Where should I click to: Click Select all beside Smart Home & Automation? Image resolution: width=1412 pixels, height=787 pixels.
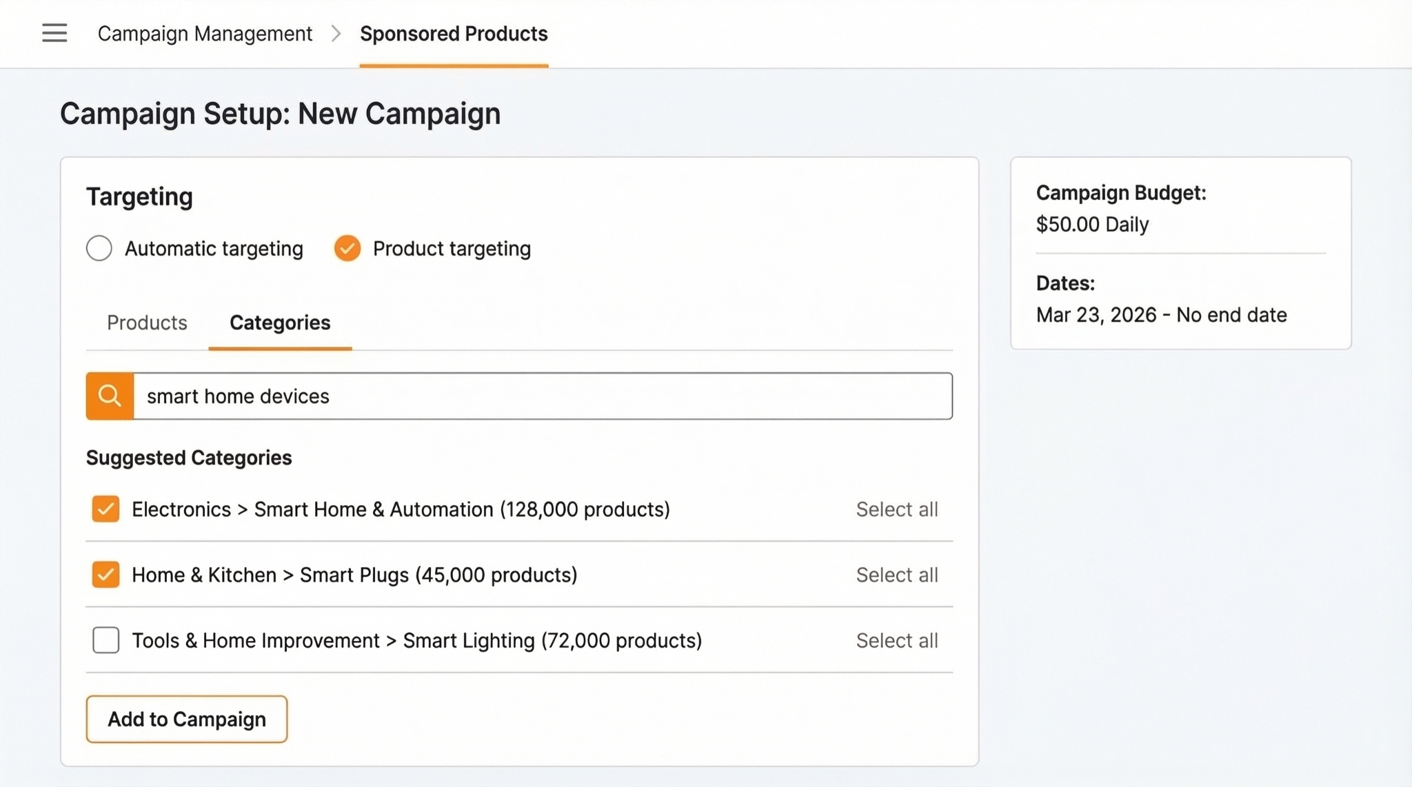coord(897,509)
